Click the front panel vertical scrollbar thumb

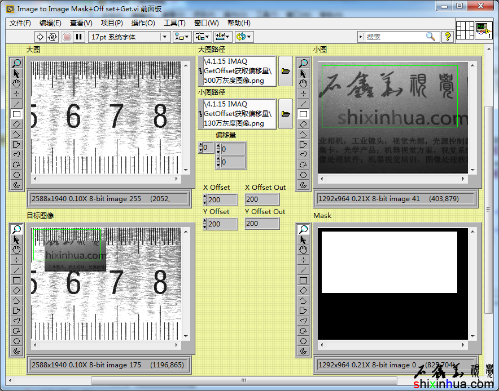[x=488, y=210]
